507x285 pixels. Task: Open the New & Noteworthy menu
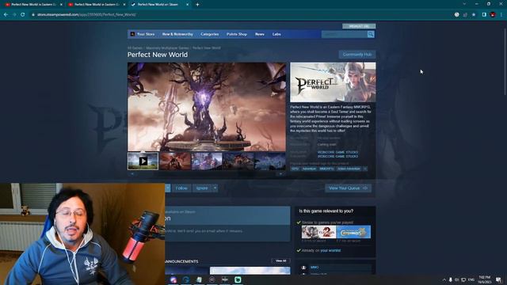177,34
